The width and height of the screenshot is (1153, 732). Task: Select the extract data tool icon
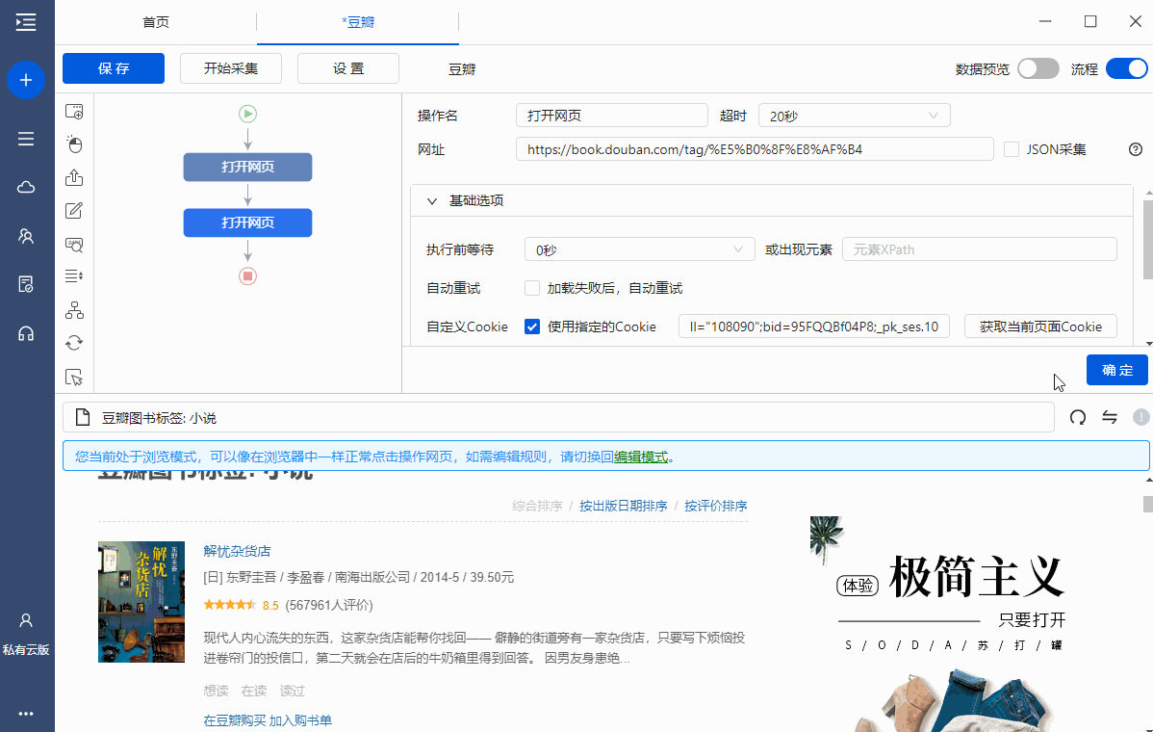pyautogui.click(x=74, y=177)
